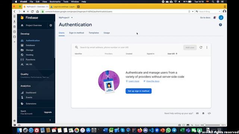Open Hosting in the sidebar
This screenshot has height=134, width=239.
click(30, 55)
